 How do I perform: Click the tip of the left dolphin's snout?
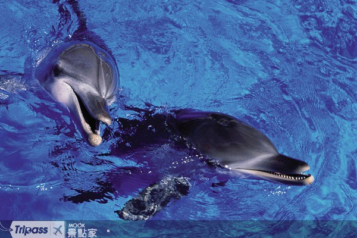pos(95,140)
